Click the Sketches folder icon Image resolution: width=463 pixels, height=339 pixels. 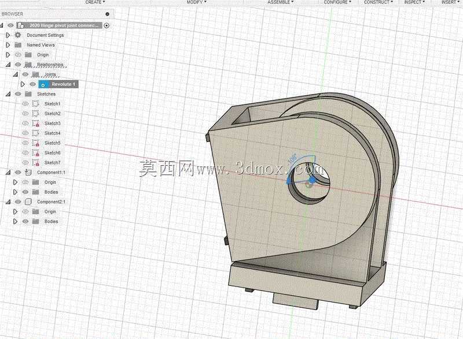(x=28, y=94)
